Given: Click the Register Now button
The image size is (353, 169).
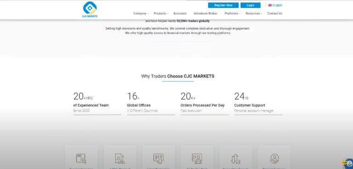Looking at the screenshot, I should tap(223, 5).
